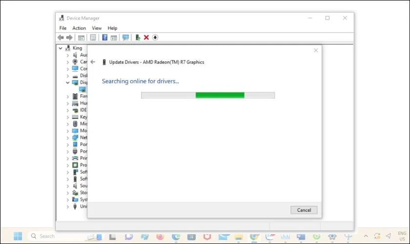The image size is (410, 244).
Task: Collapse the Display adapters tree node
Action: point(67,82)
